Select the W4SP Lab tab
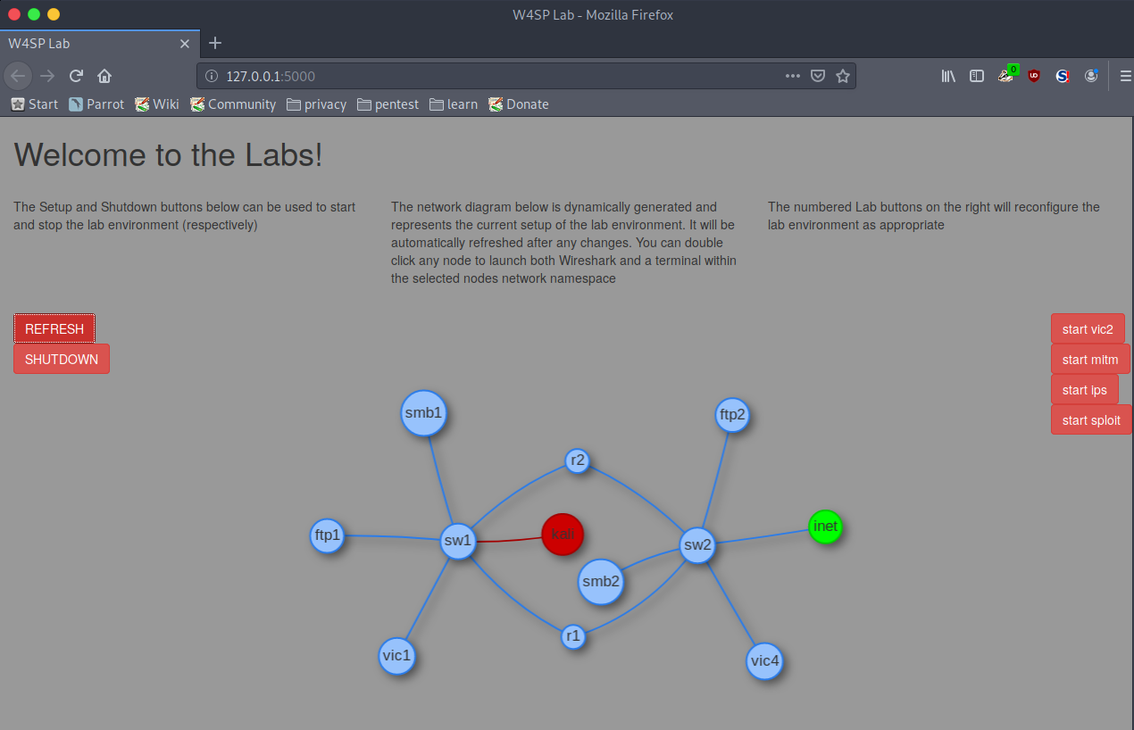This screenshot has width=1134, height=730. pyautogui.click(x=100, y=43)
